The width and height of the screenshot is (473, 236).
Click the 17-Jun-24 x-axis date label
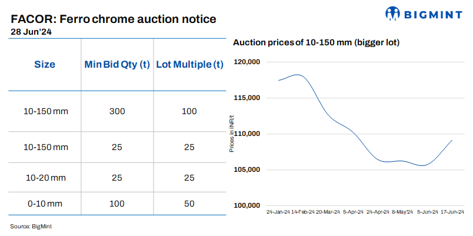point(453,212)
